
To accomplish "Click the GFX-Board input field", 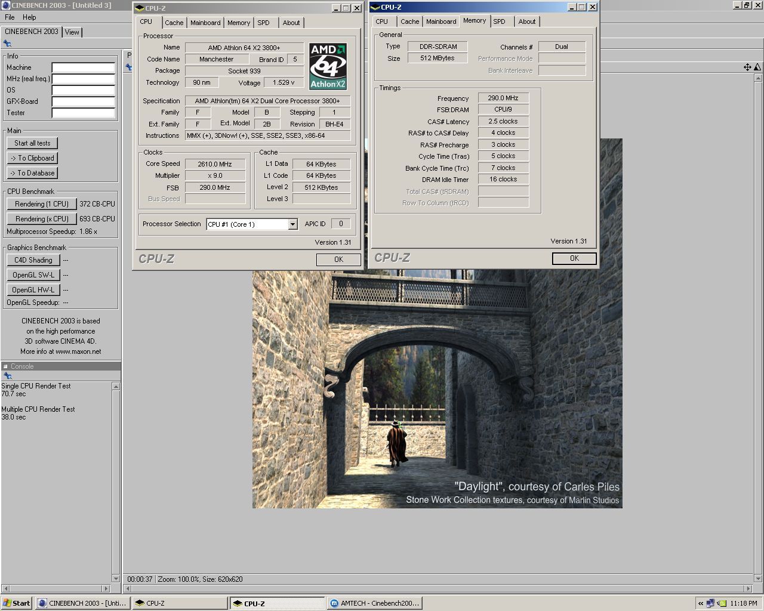I will pos(83,101).
